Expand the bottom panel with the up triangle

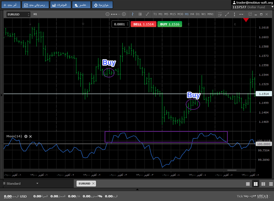point(137,189)
